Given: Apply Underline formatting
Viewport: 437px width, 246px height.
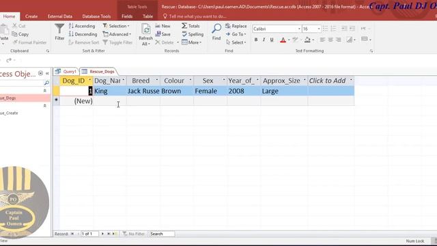Looking at the screenshot, I should pyautogui.click(x=272, y=40).
